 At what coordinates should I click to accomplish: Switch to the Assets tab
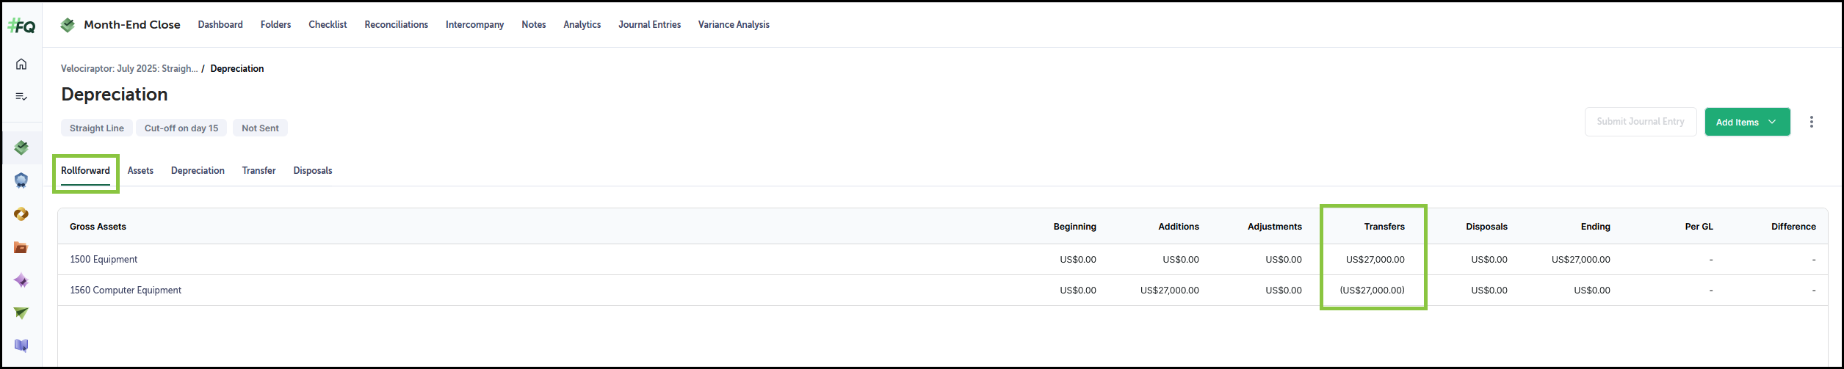pos(140,170)
